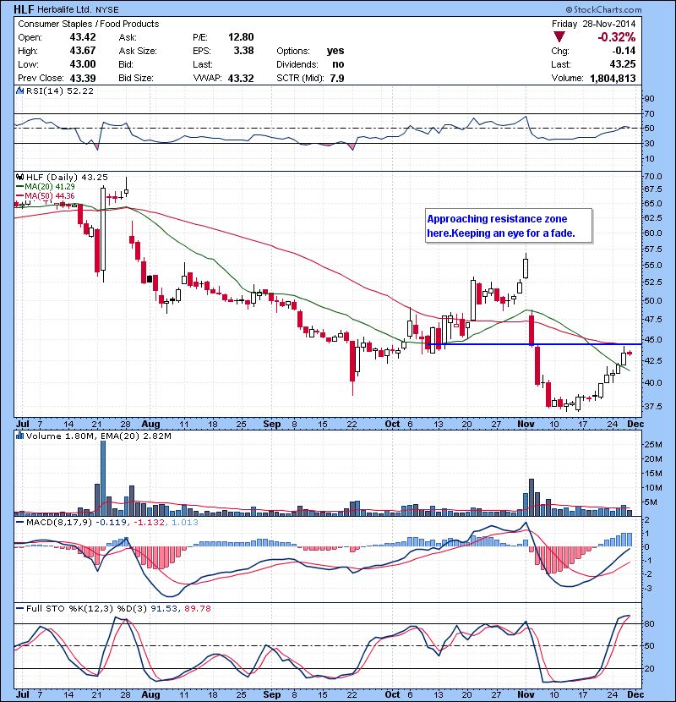The width and height of the screenshot is (676, 702).
Task: Click the Volume value 1,804,813
Action: (613, 79)
